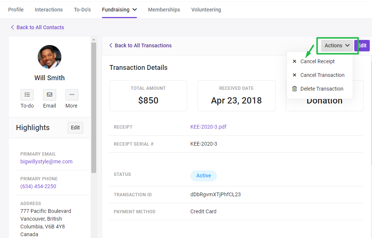
Task: Open the More ellipsis icon
Action: tap(72, 95)
